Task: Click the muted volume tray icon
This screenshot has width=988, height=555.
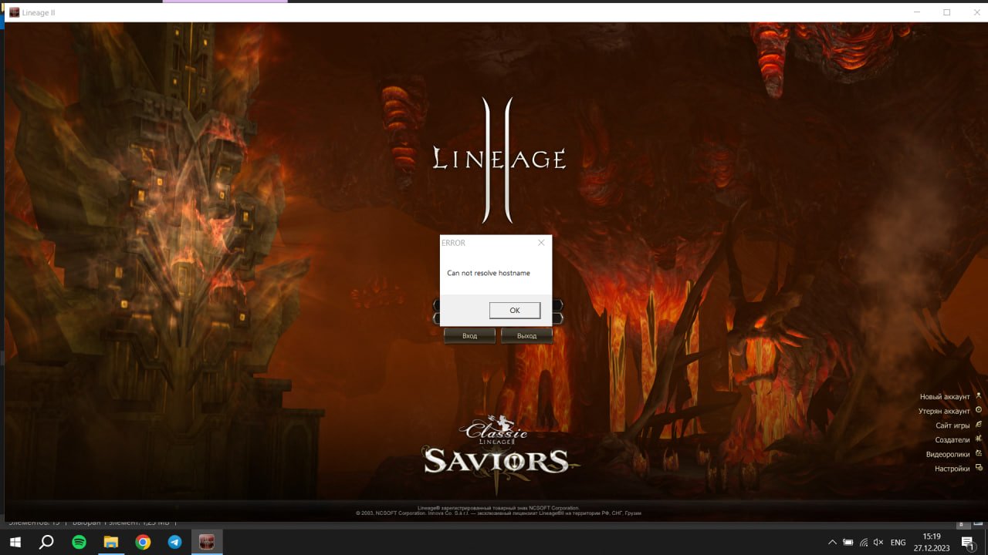Action: (879, 543)
